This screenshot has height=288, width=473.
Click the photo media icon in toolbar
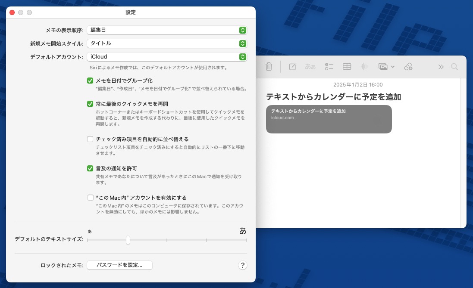[383, 67]
